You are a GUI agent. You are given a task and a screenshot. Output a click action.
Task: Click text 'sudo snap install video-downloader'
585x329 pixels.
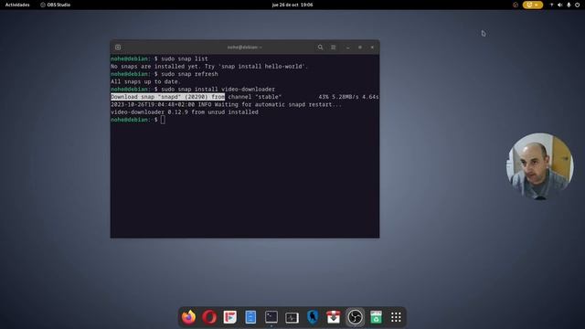point(218,90)
